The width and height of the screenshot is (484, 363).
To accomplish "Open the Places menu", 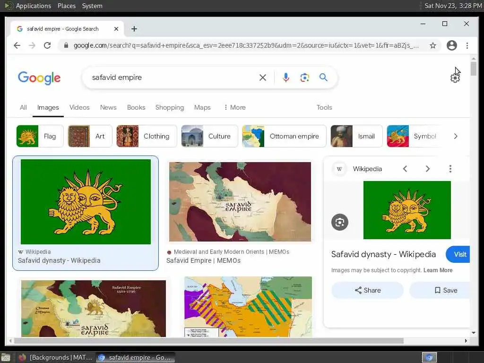I will [66, 6].
